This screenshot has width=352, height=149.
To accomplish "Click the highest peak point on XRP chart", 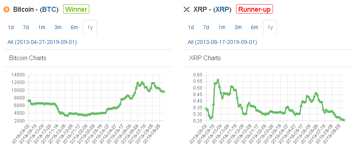I will coord(218,80).
